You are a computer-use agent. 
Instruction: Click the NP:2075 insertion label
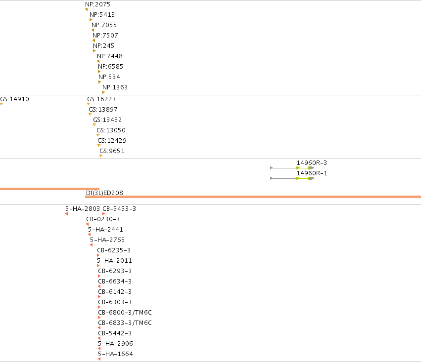(x=97, y=4)
